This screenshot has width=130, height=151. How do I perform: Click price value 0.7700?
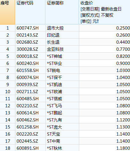tap(123, 49)
